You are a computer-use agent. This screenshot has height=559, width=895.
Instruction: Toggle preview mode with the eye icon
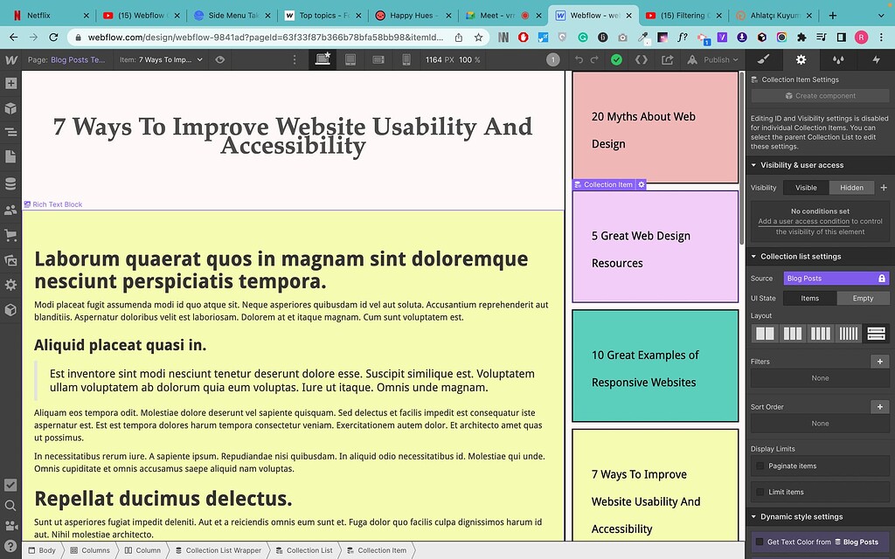click(x=219, y=59)
